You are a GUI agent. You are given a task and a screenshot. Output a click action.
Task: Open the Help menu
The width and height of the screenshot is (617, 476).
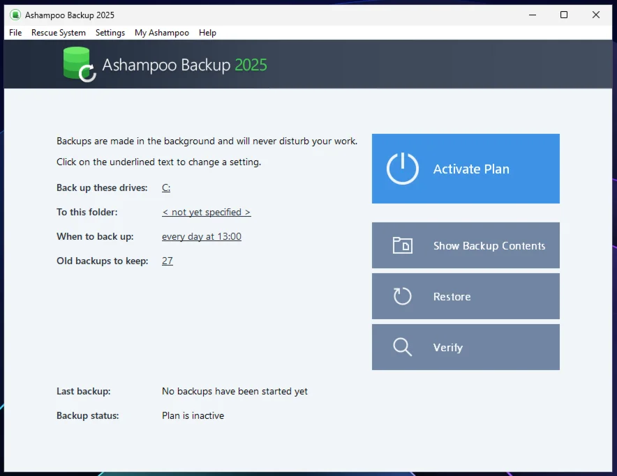pos(207,33)
